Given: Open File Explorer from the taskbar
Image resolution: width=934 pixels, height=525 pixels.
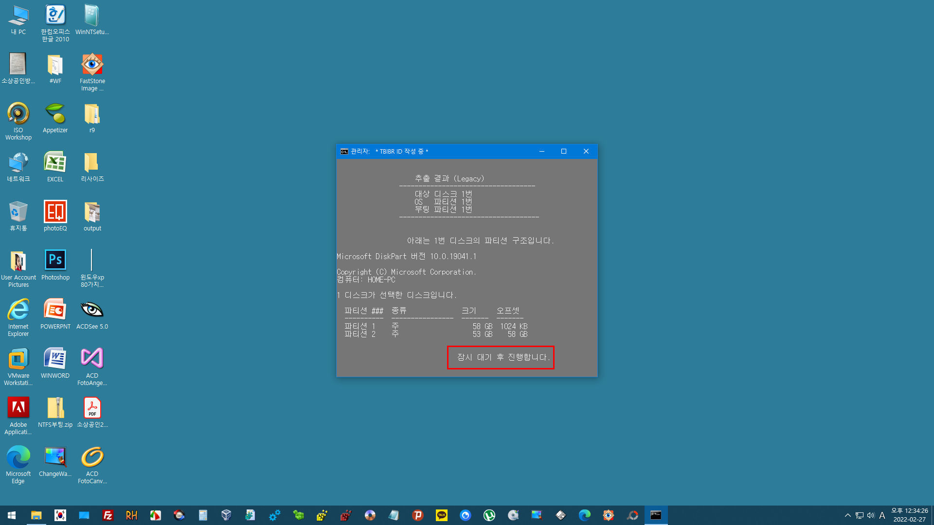Looking at the screenshot, I should 36,515.
